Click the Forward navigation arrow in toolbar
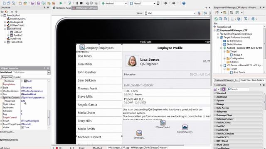266x149 pixels. 174,3
